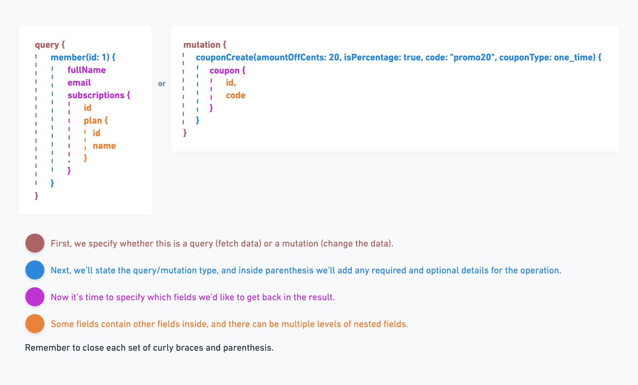Click the 'coupon {' field

[227, 70]
